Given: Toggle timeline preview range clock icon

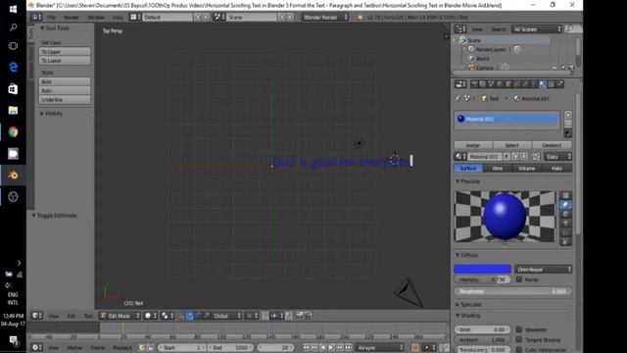Looking at the screenshot, I should (141, 347).
